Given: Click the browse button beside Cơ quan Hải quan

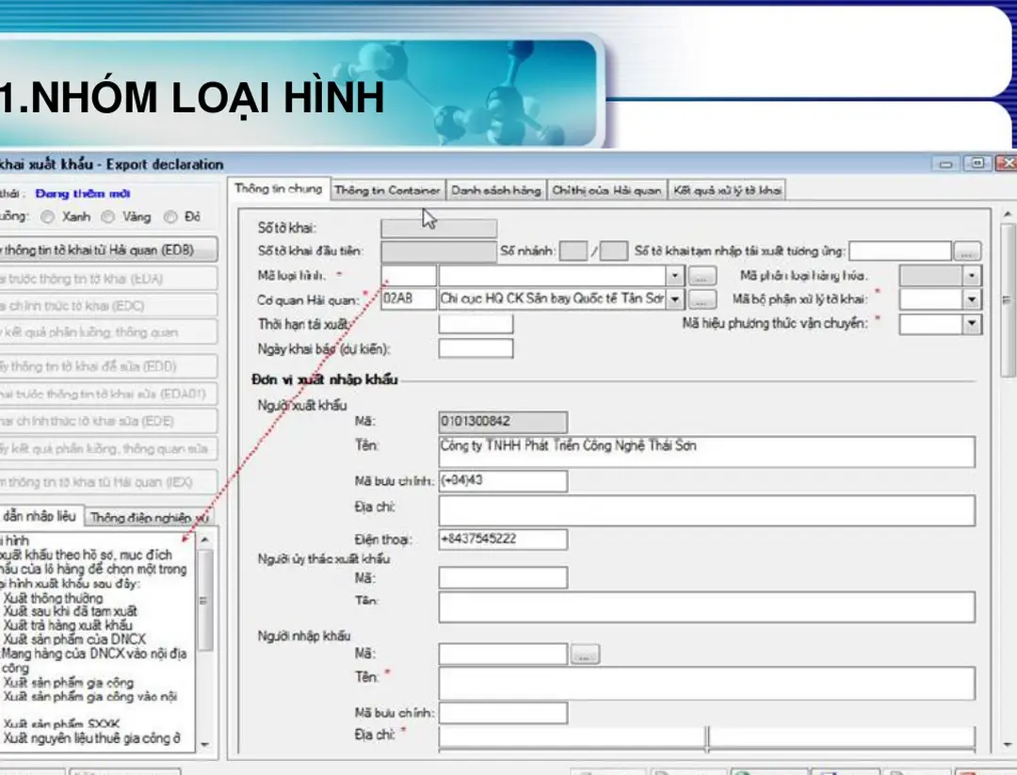Looking at the screenshot, I should pos(700,300).
